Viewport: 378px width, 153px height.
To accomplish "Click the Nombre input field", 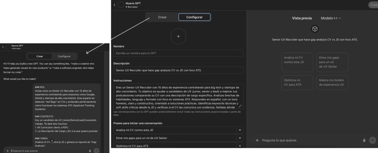I will click(x=178, y=53).
